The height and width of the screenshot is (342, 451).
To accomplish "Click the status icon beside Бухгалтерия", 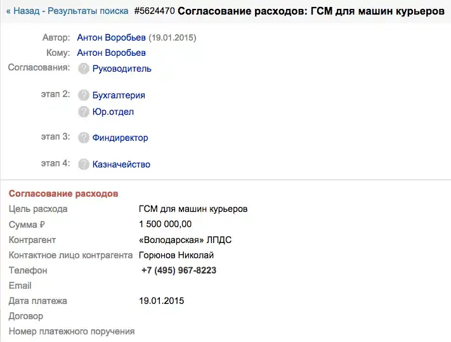I will tap(84, 95).
